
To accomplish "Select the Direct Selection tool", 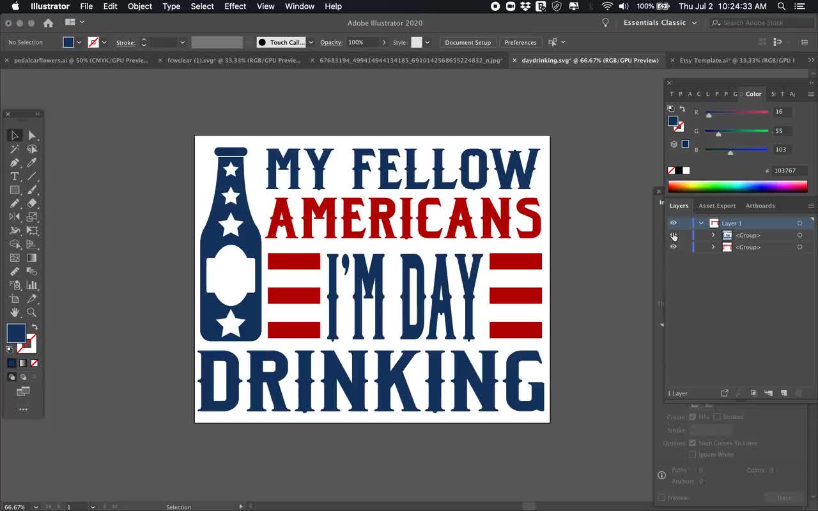I will (32, 135).
